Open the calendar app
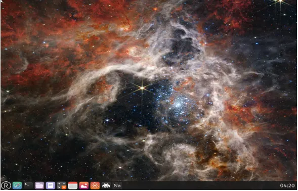This screenshot has width=298, height=191. (x=72, y=185)
